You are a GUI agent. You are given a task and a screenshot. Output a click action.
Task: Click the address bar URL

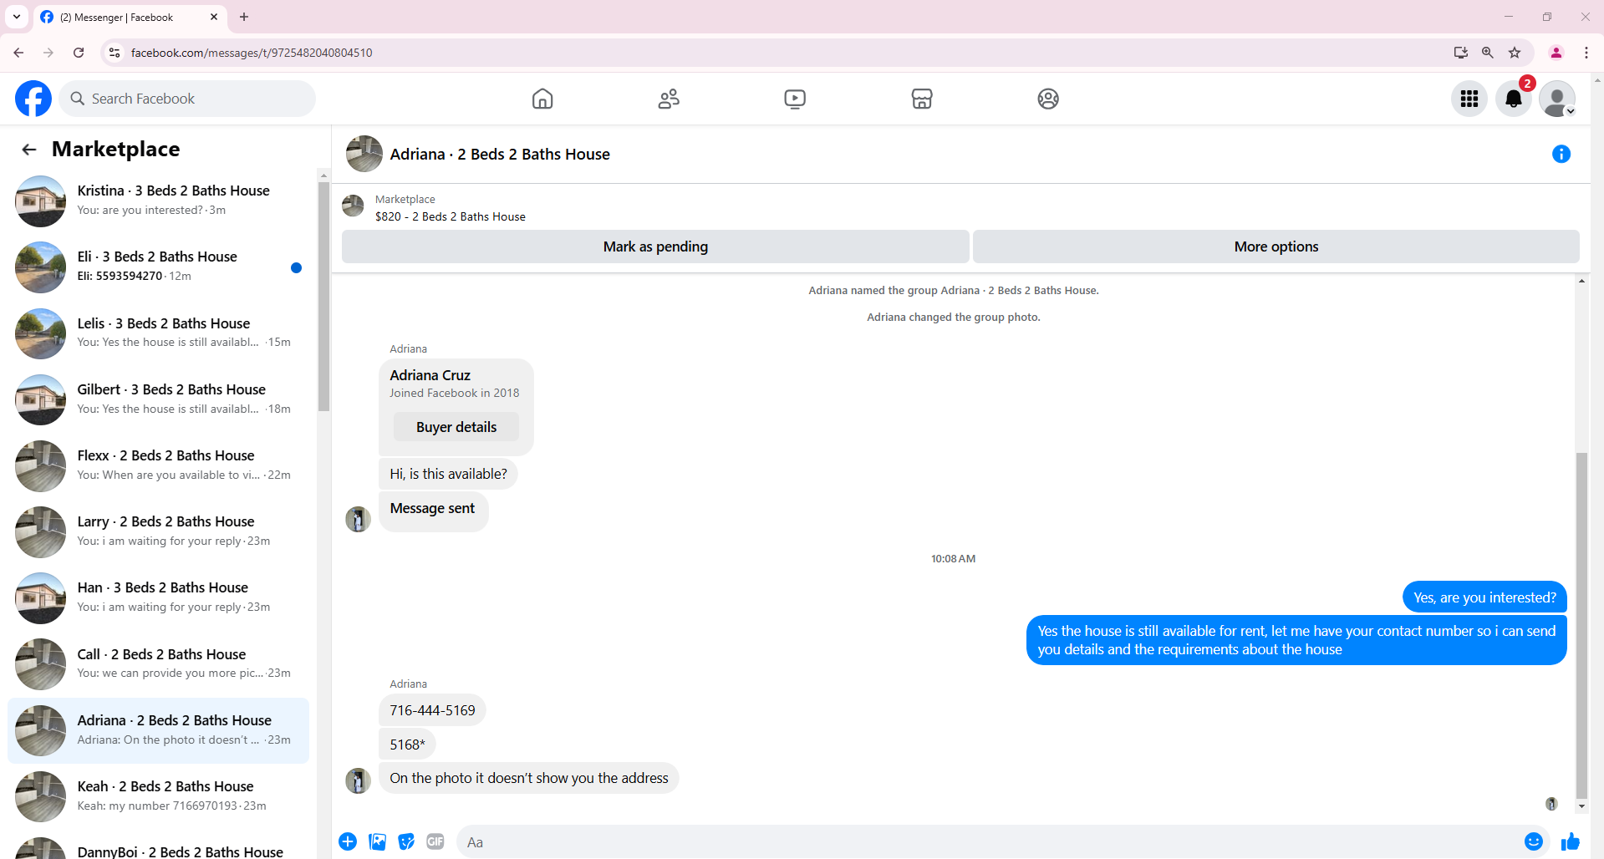tap(252, 53)
